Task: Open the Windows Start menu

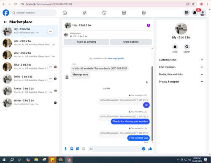Action: 4,160
